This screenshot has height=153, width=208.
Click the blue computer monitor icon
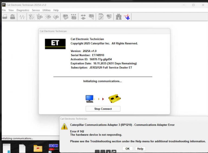click(x=90, y=99)
